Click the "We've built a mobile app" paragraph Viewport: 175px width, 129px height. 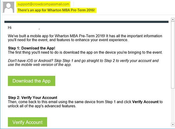85,38
